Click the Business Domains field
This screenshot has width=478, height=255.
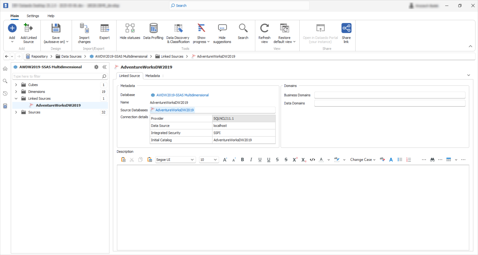coord(390,95)
